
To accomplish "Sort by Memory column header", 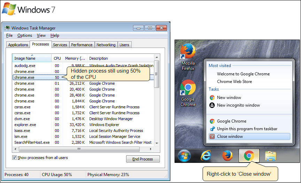I will [x=75, y=58].
